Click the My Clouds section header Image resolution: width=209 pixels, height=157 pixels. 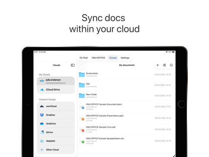(44, 75)
